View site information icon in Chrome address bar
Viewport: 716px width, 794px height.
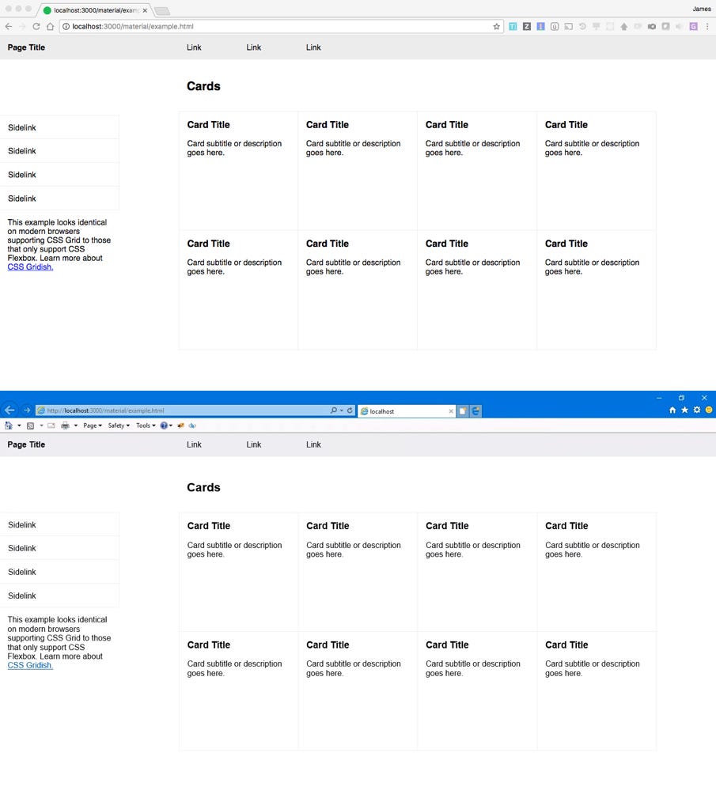point(66,26)
